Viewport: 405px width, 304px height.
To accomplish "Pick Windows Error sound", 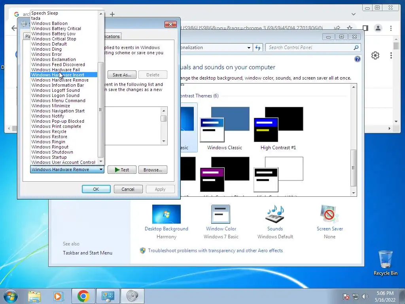I will tap(64, 54).
